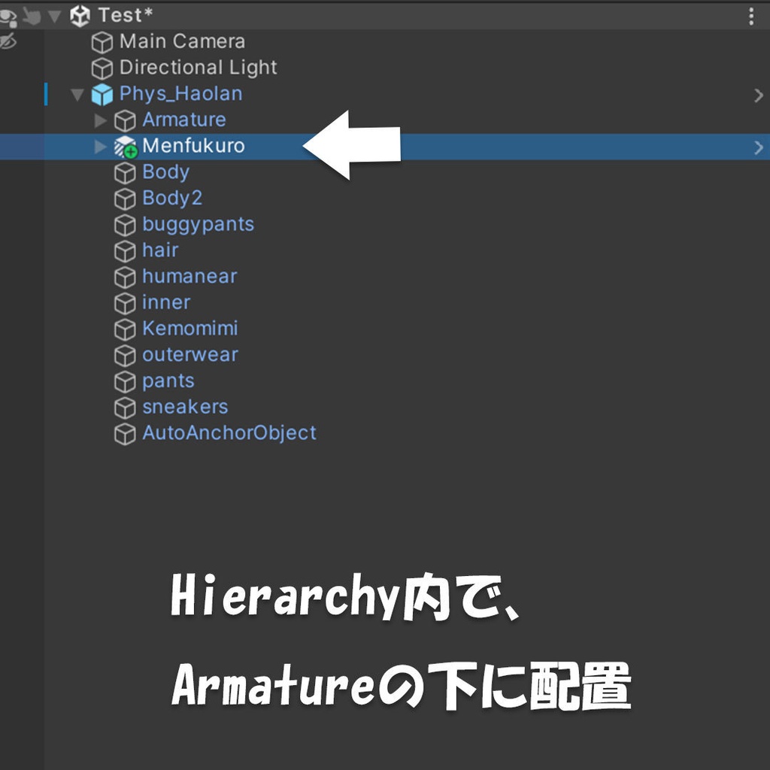Open the Menfukuro prefab via its right arrow
This screenshot has width=770, height=770.
(x=759, y=147)
